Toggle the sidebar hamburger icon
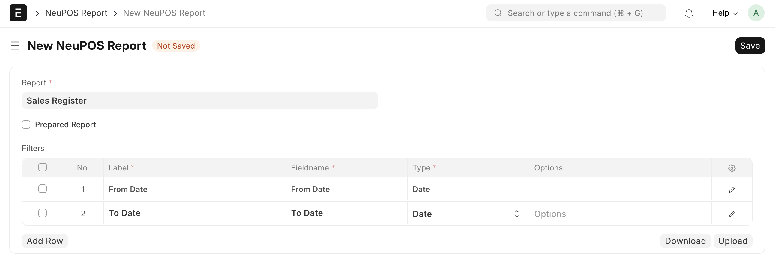Screen dimensions: 775x279 pos(15,46)
